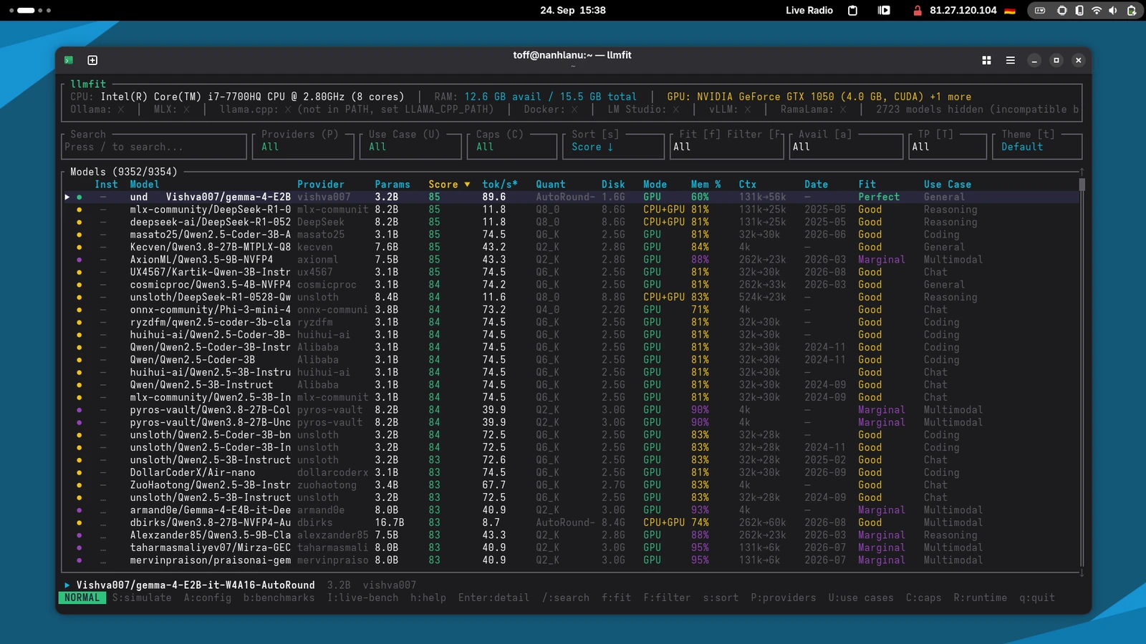Click the Provider column header
Screen dimensions: 1146x644
click(x=321, y=185)
